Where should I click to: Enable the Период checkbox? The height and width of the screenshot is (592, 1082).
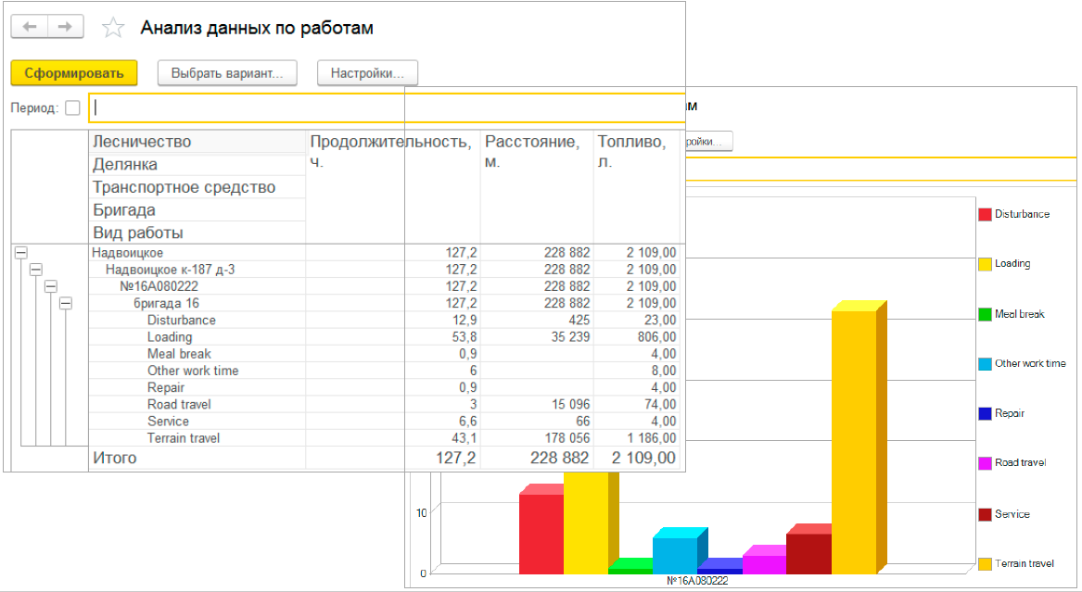tap(72, 108)
